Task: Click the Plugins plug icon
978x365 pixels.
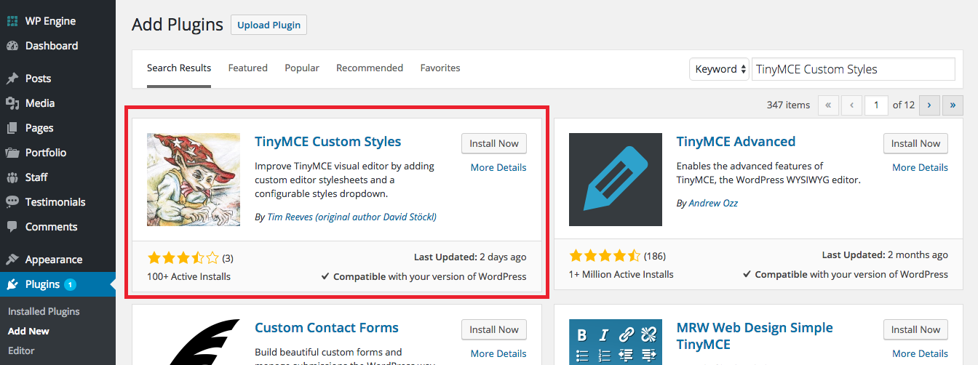Action: click(x=12, y=284)
